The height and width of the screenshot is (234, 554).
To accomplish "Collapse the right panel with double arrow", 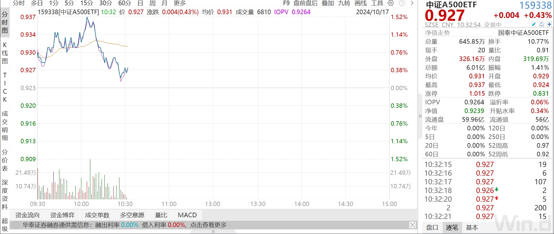I will point(420,116).
